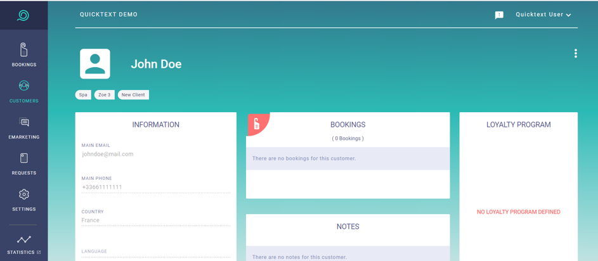Open the Emarketing chat icon
598x261 pixels.
pyautogui.click(x=24, y=123)
